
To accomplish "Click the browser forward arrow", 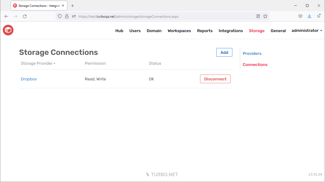I will 15,16.
